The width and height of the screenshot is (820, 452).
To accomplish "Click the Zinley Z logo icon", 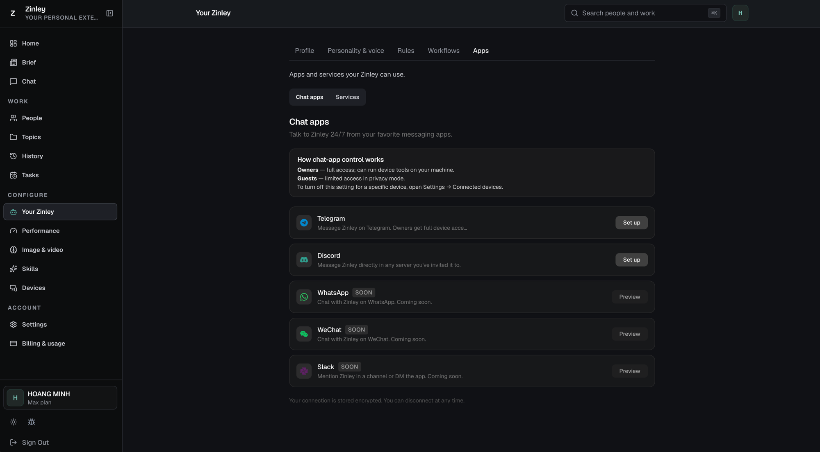I will (x=13, y=13).
